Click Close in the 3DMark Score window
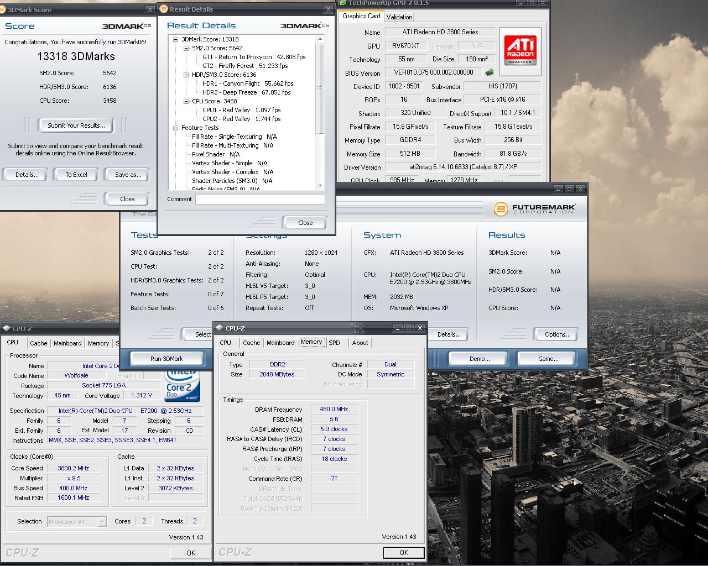Image resolution: width=708 pixels, height=566 pixels. tap(127, 199)
